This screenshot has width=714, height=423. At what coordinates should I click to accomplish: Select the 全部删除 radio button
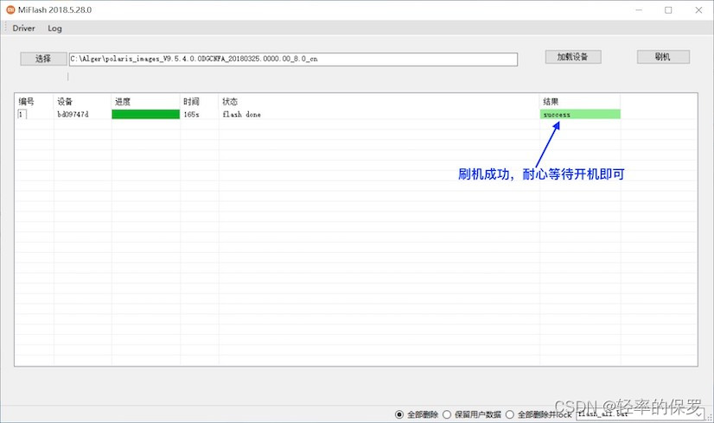click(399, 414)
